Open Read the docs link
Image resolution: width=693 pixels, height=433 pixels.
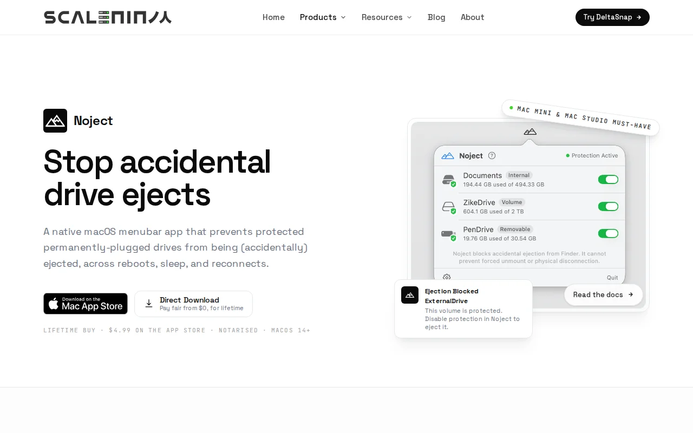[603, 294]
